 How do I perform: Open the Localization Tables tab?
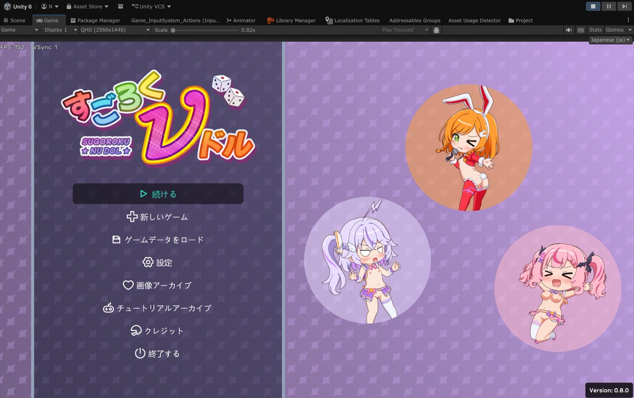pos(352,20)
